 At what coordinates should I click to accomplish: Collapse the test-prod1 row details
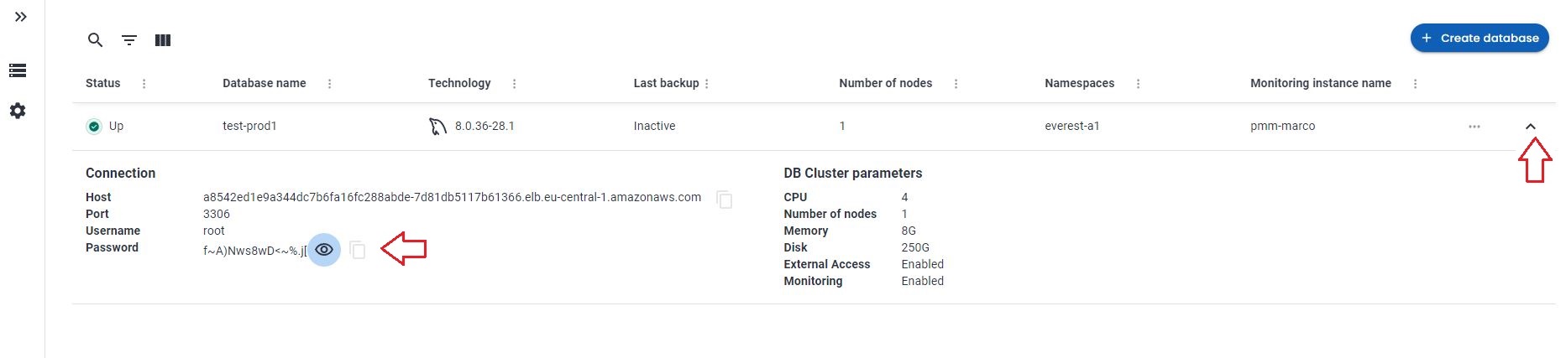point(1531,127)
